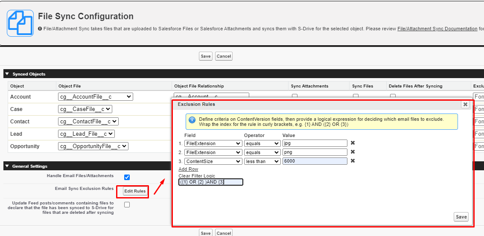Collapse the General Settings section
The height and width of the screenshot is (236, 484).
(x=7, y=166)
